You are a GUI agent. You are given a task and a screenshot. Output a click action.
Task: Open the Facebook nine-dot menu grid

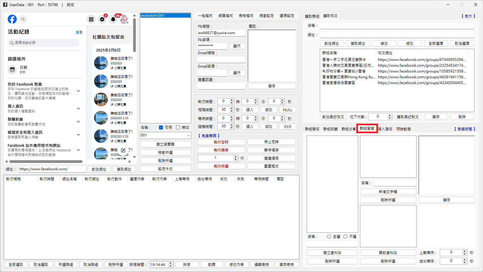91,19
